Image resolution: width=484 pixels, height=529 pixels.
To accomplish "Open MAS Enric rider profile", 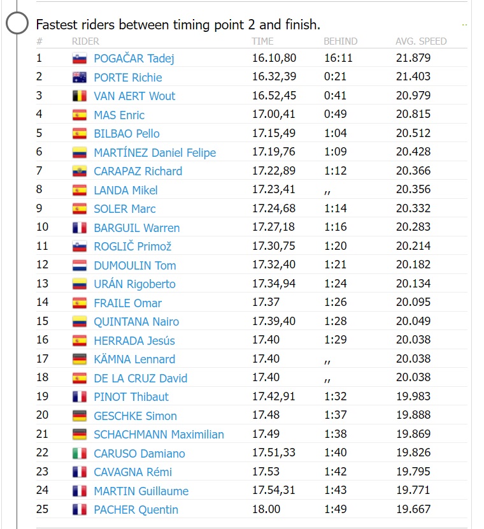I will point(119,115).
